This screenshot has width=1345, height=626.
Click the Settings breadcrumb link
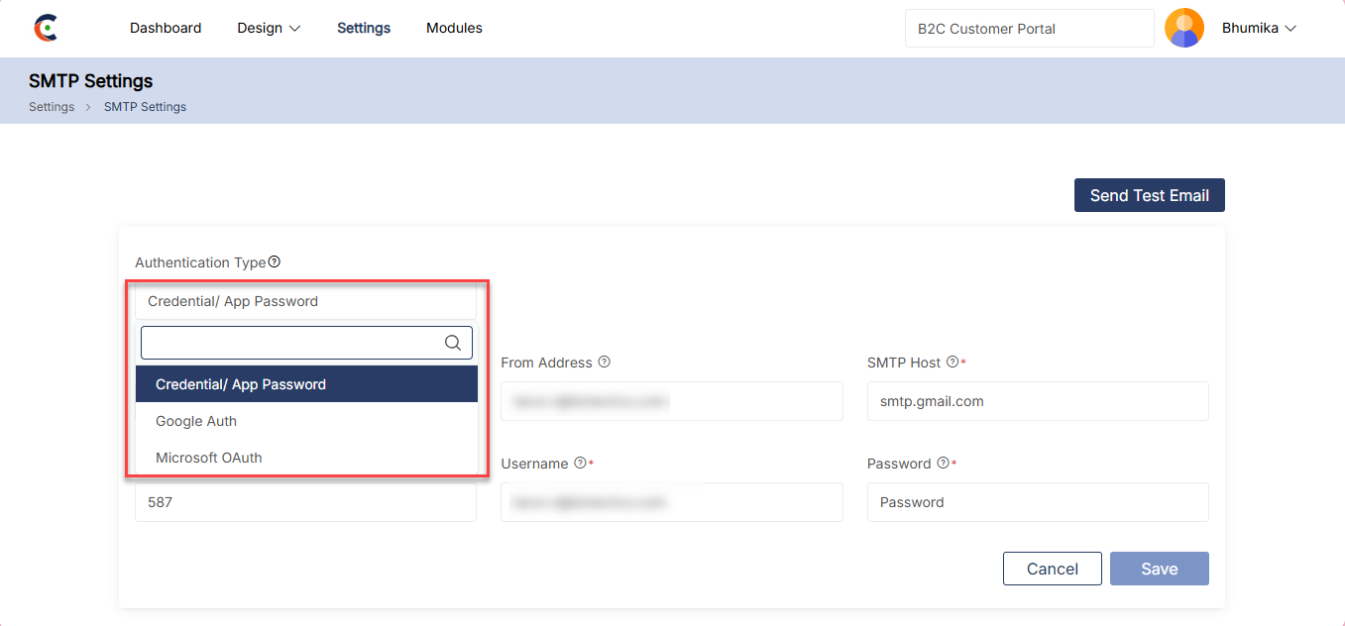(52, 107)
